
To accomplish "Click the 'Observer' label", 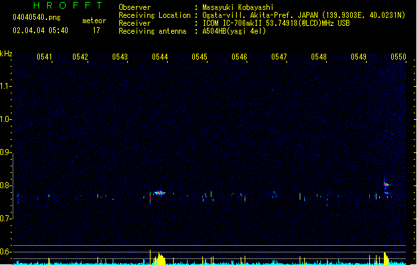I will [135, 7].
